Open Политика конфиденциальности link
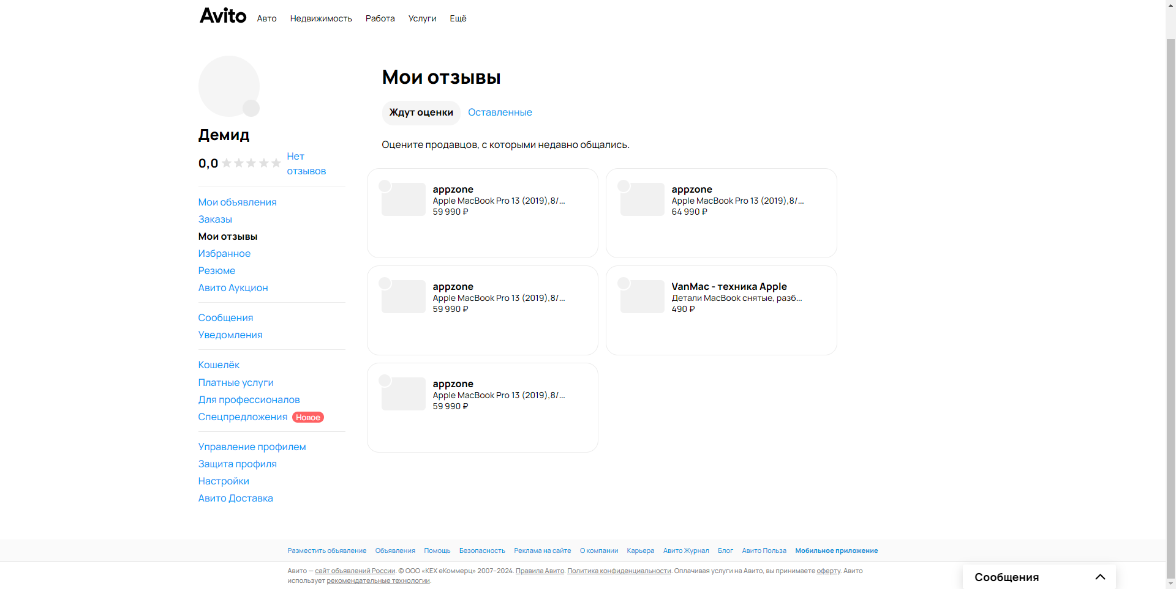The width and height of the screenshot is (1176, 589). 619,571
